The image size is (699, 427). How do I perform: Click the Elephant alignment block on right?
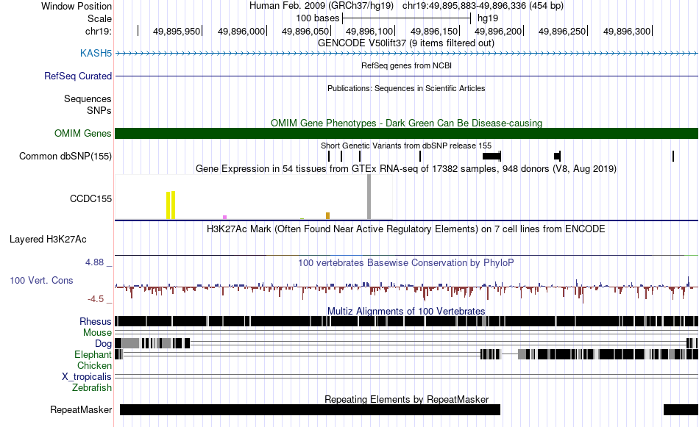pos(608,354)
